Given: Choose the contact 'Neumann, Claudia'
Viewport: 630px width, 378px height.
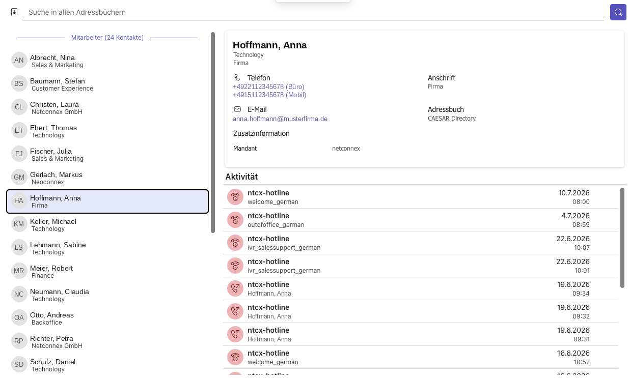Looking at the screenshot, I should tap(107, 295).
